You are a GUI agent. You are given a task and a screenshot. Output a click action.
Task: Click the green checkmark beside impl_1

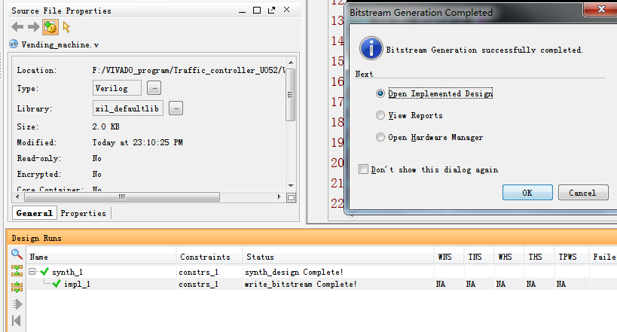tap(57, 284)
